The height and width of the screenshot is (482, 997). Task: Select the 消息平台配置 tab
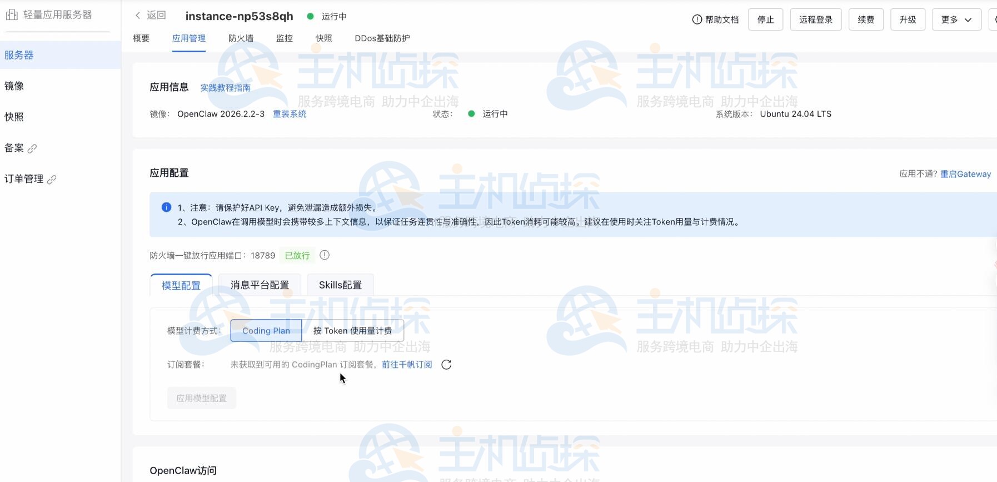click(260, 285)
